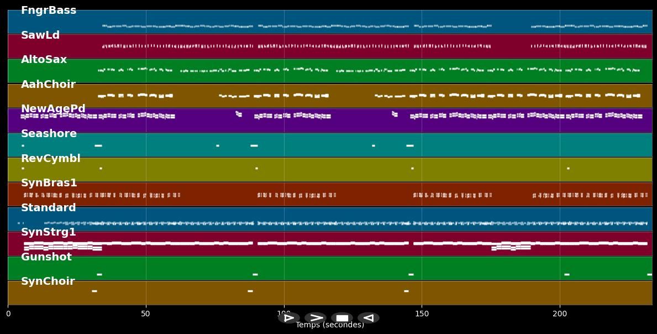Select the RevCymbl track label
The image size is (657, 334).
tap(51, 159)
